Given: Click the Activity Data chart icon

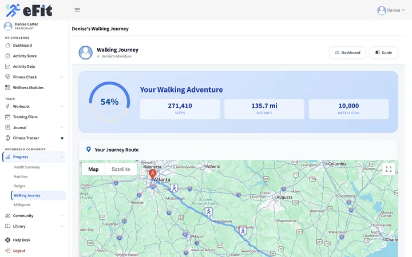Looking at the screenshot, I should click(7, 66).
